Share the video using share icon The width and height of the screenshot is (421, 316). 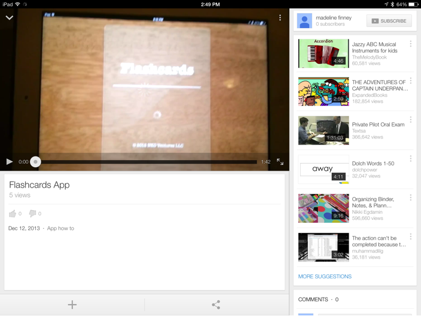(216, 305)
